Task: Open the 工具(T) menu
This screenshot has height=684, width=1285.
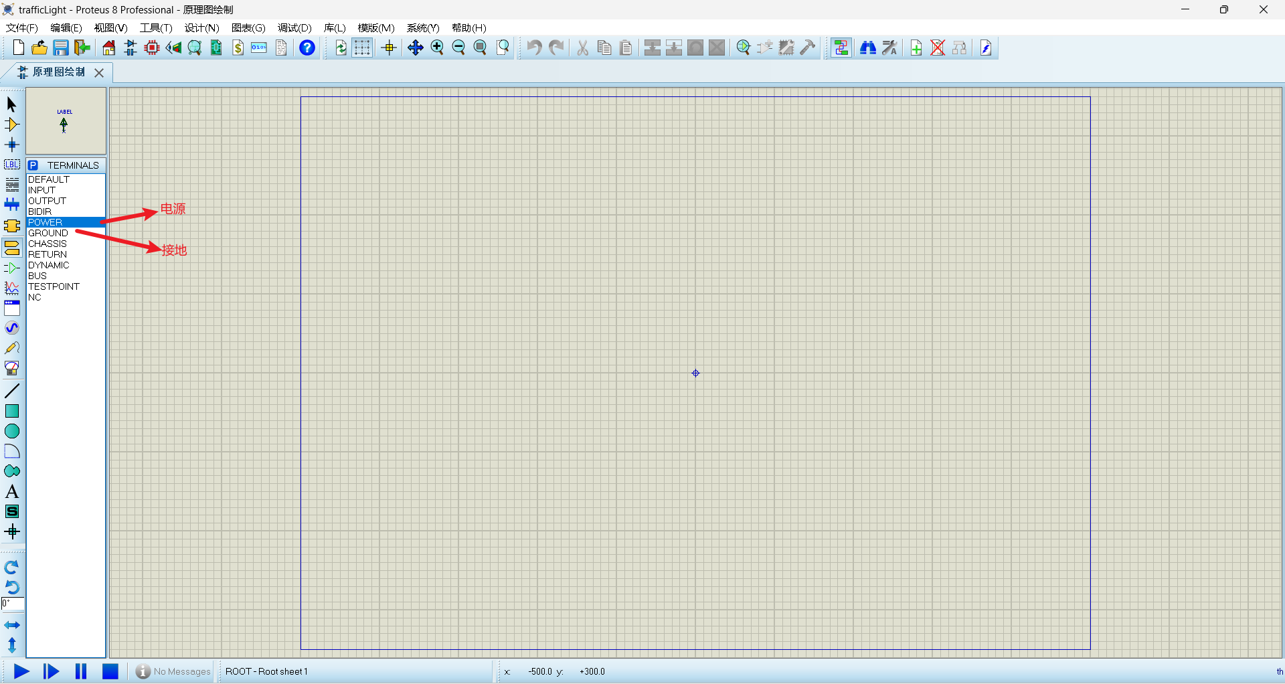Action: click(156, 27)
